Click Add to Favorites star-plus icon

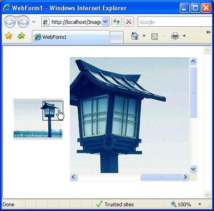pos(22,36)
